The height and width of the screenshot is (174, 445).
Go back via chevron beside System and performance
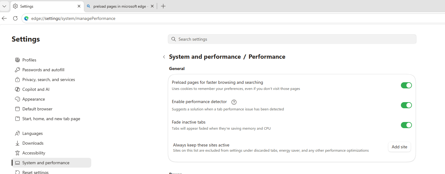tap(164, 57)
